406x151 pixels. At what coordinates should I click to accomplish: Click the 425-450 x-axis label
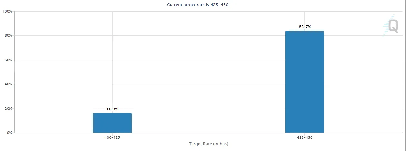pos(305,137)
